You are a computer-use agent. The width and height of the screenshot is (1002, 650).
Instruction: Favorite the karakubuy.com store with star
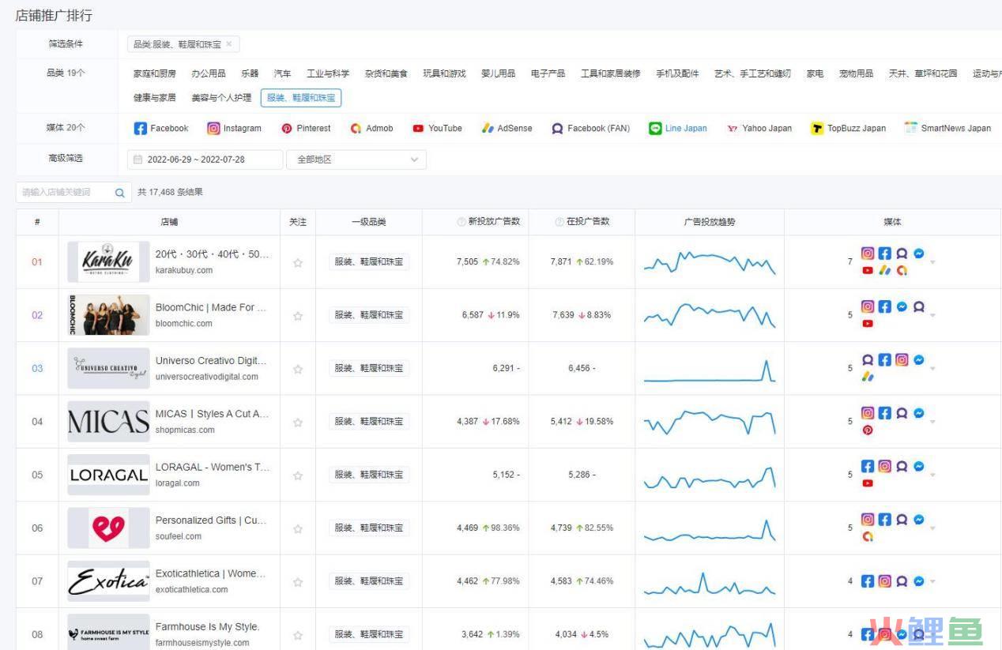coord(298,263)
